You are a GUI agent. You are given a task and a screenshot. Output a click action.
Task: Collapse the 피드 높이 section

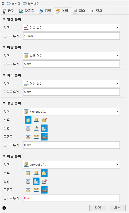[x=4, y=75]
